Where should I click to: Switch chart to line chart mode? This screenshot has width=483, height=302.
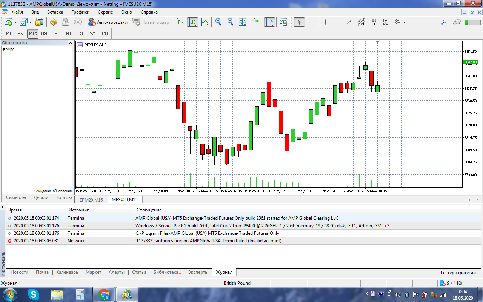pyautogui.click(x=205, y=22)
